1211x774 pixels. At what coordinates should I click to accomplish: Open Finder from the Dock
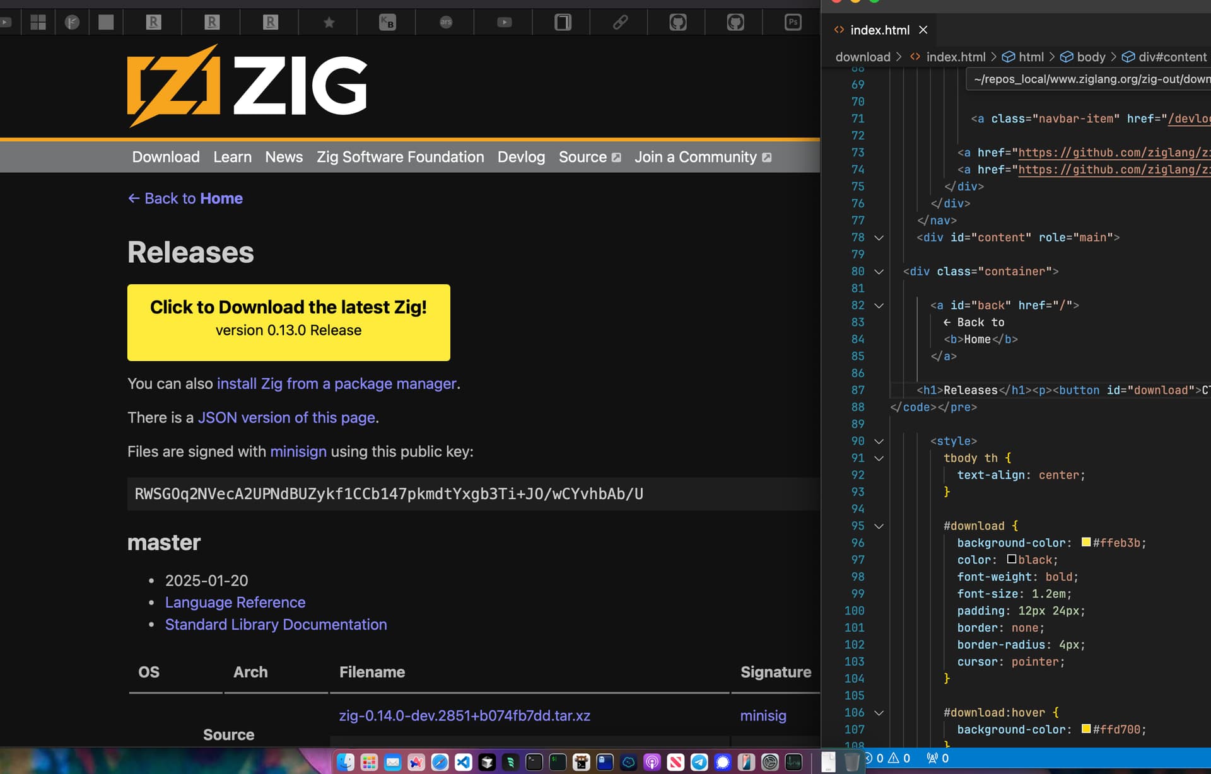coord(346,762)
